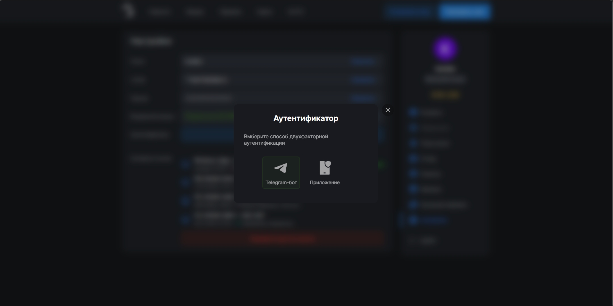Click the first blue sidebar icon under the badge
Screen dimensions: 613x306
coord(413,112)
